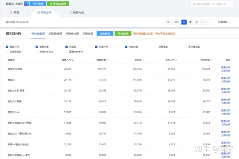Switch to the 类目构成 tab
The height and width of the screenshot is (159, 239).
[77, 12]
